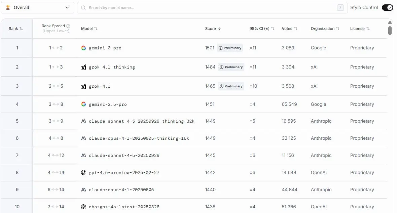Click the slash shortcut badge in search
The height and width of the screenshot is (213, 397).
pyautogui.click(x=340, y=8)
